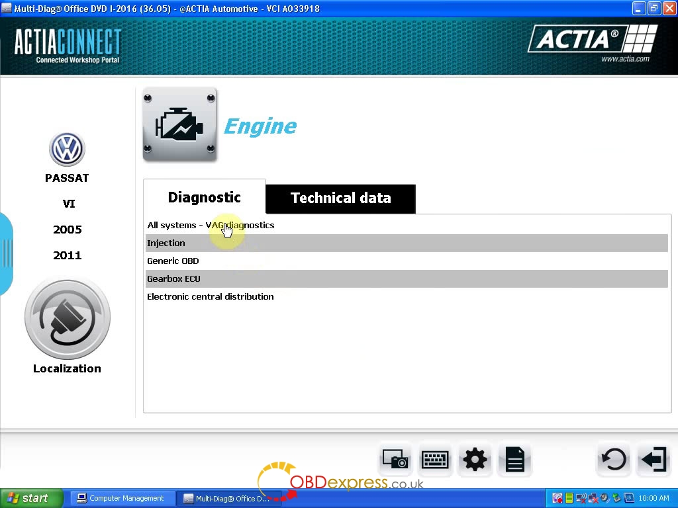The height and width of the screenshot is (508, 678).
Task: Open the Gearbox ECU option
Action: (173, 279)
